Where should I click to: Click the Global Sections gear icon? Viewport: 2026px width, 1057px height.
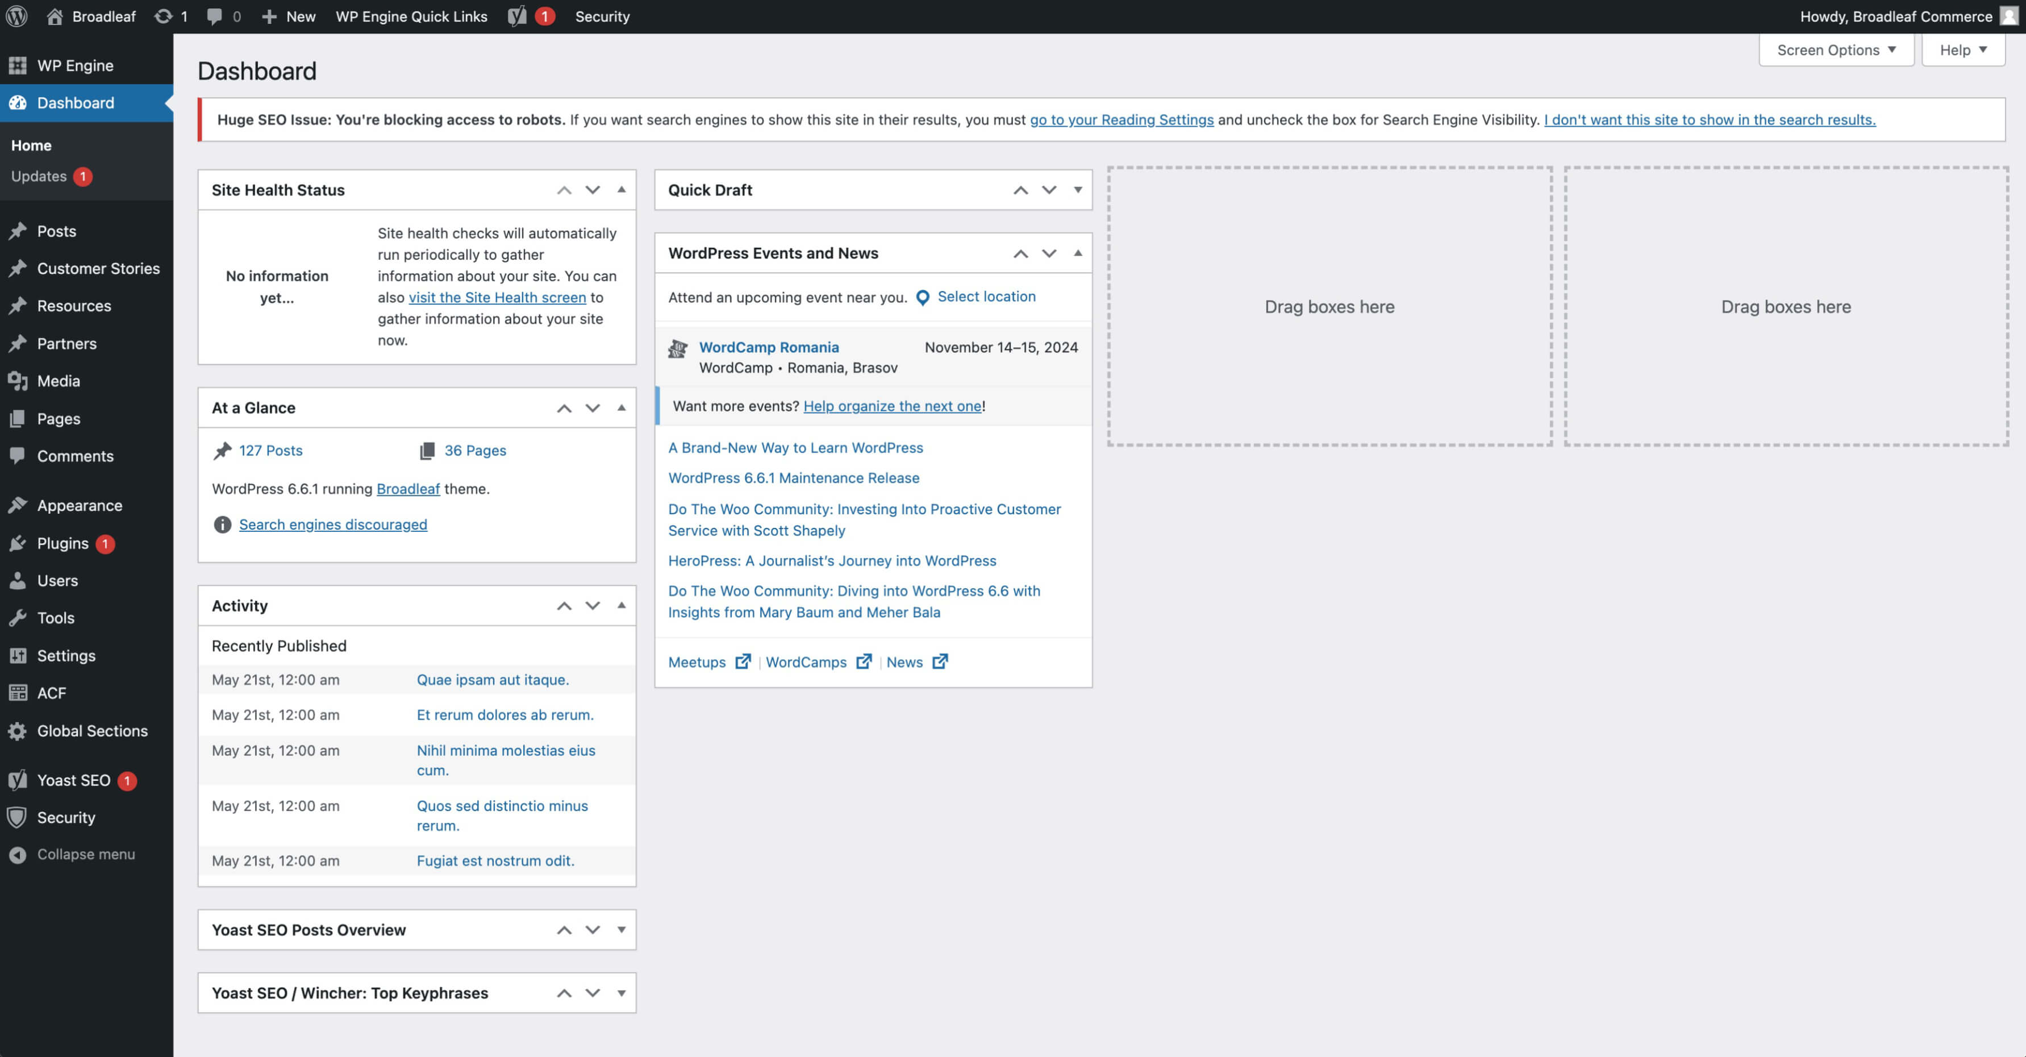[x=17, y=731]
